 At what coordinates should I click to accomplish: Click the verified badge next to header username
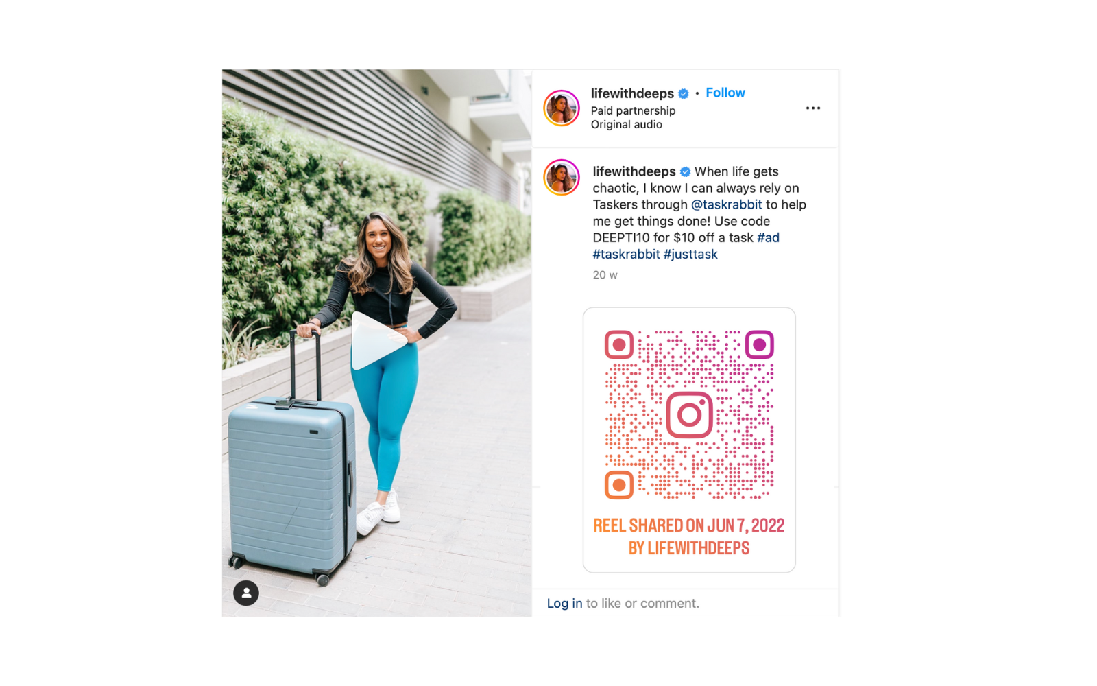pyautogui.click(x=684, y=94)
